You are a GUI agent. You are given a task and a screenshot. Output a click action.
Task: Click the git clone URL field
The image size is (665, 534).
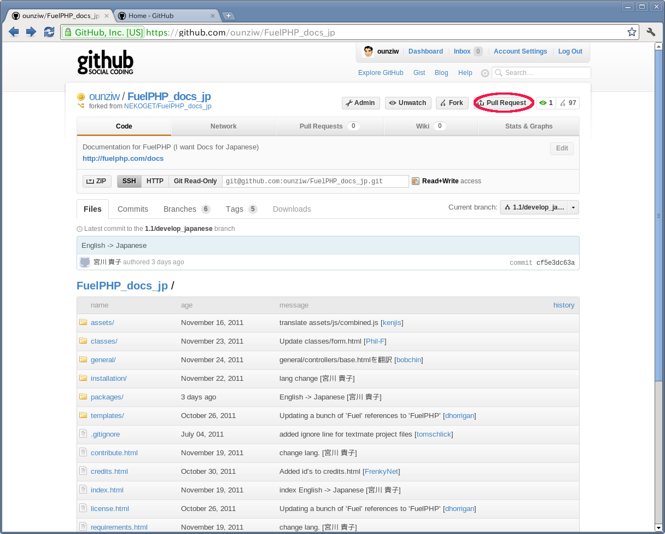pos(316,181)
